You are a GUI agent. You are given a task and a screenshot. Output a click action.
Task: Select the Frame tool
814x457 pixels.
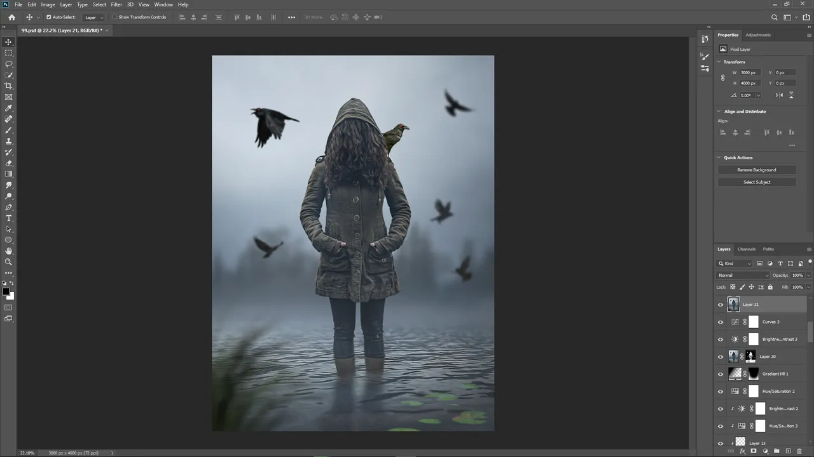tap(8, 97)
